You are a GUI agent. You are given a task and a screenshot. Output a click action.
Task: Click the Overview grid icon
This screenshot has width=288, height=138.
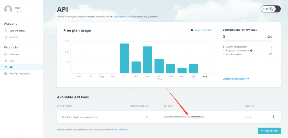[6, 54]
